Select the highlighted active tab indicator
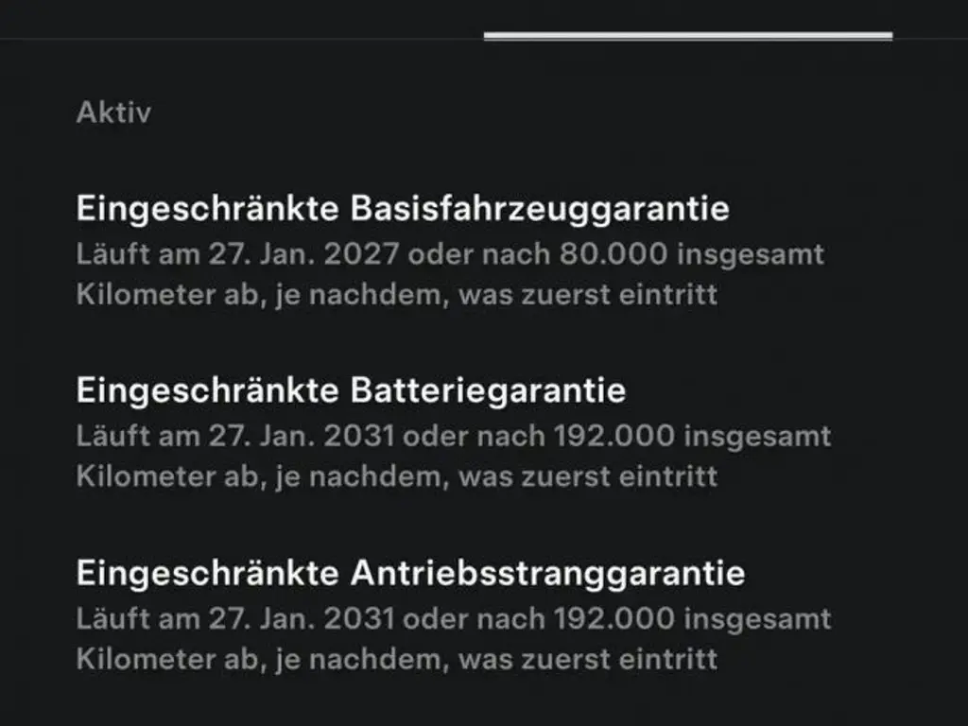The image size is (968, 726). pyautogui.click(x=687, y=37)
